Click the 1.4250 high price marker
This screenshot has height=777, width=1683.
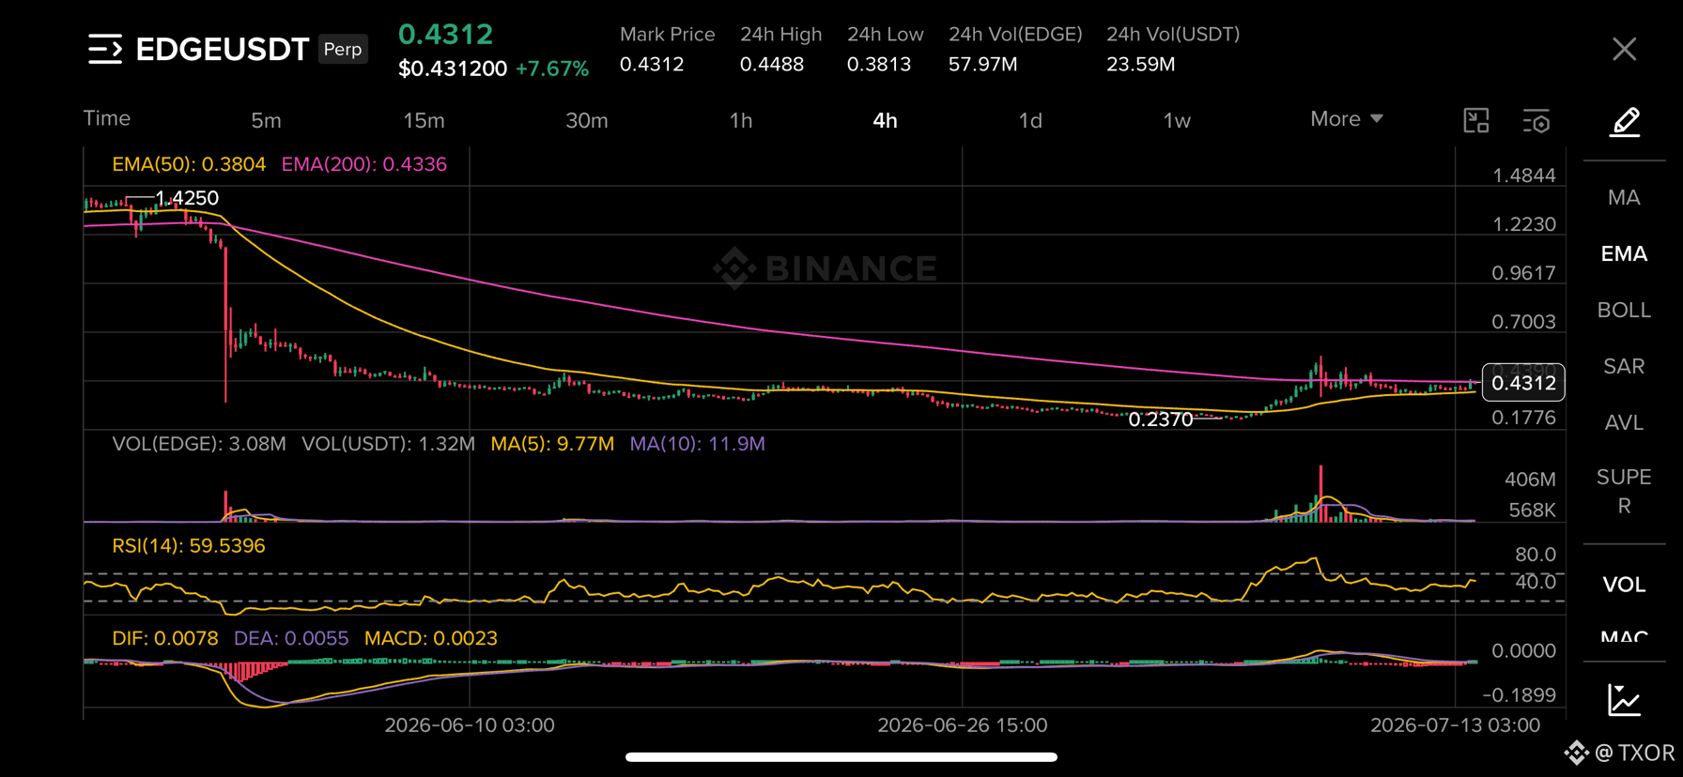[x=186, y=198]
